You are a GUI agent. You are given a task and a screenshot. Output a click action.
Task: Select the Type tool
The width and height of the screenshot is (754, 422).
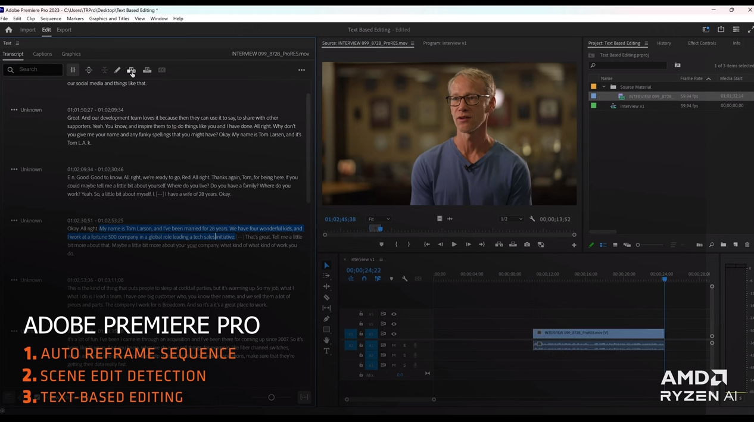326,351
